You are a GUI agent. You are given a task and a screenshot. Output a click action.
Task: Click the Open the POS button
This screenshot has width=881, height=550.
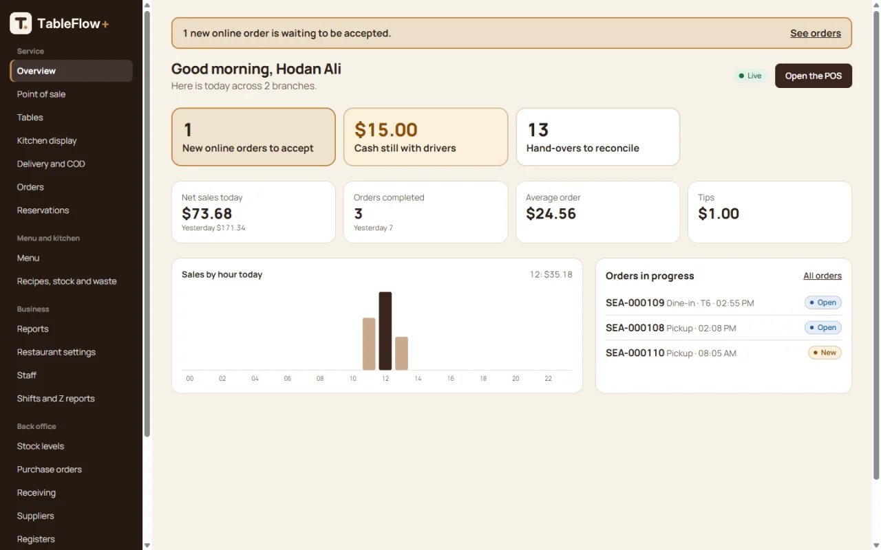[814, 76]
